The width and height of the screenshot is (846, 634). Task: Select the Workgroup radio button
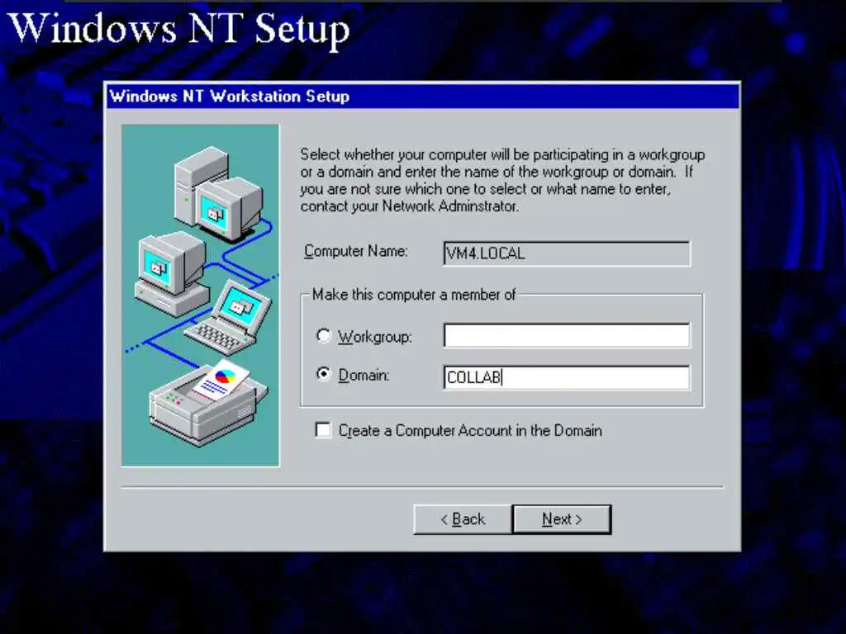click(323, 336)
